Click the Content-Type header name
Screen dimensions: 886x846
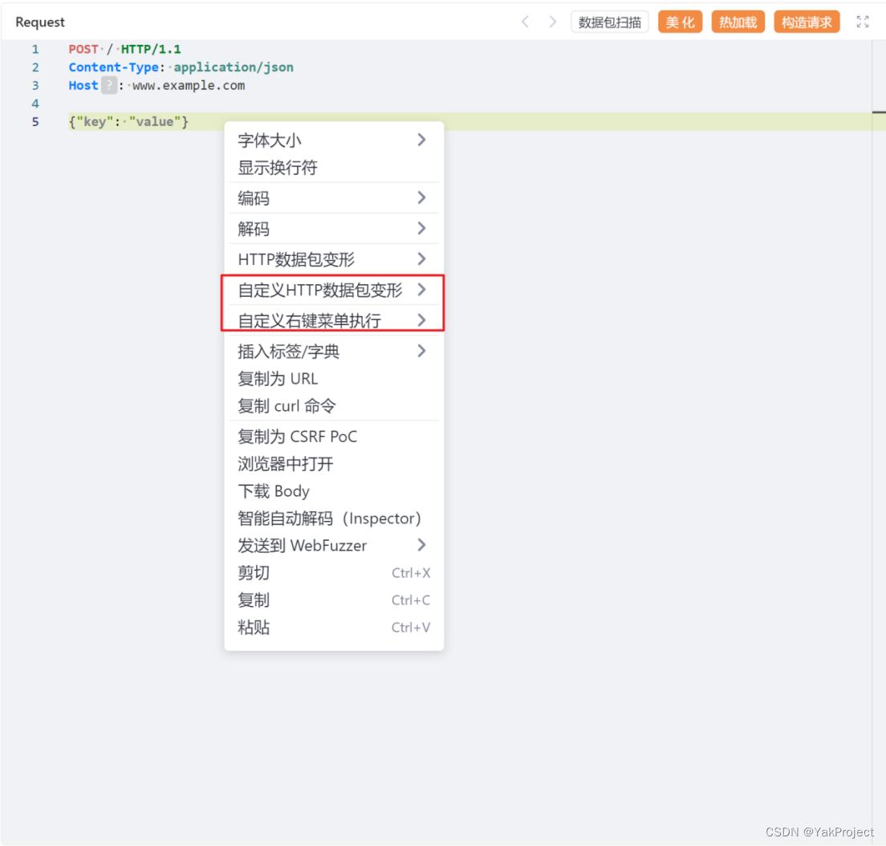point(114,67)
